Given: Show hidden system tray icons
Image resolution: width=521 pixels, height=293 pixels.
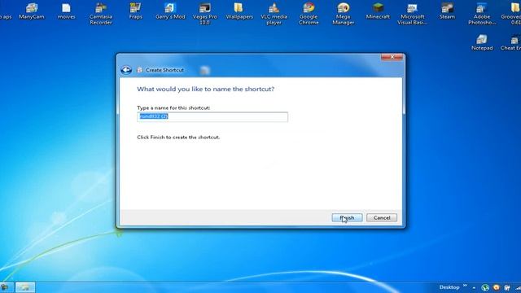Looking at the screenshot, I should (x=474, y=287).
